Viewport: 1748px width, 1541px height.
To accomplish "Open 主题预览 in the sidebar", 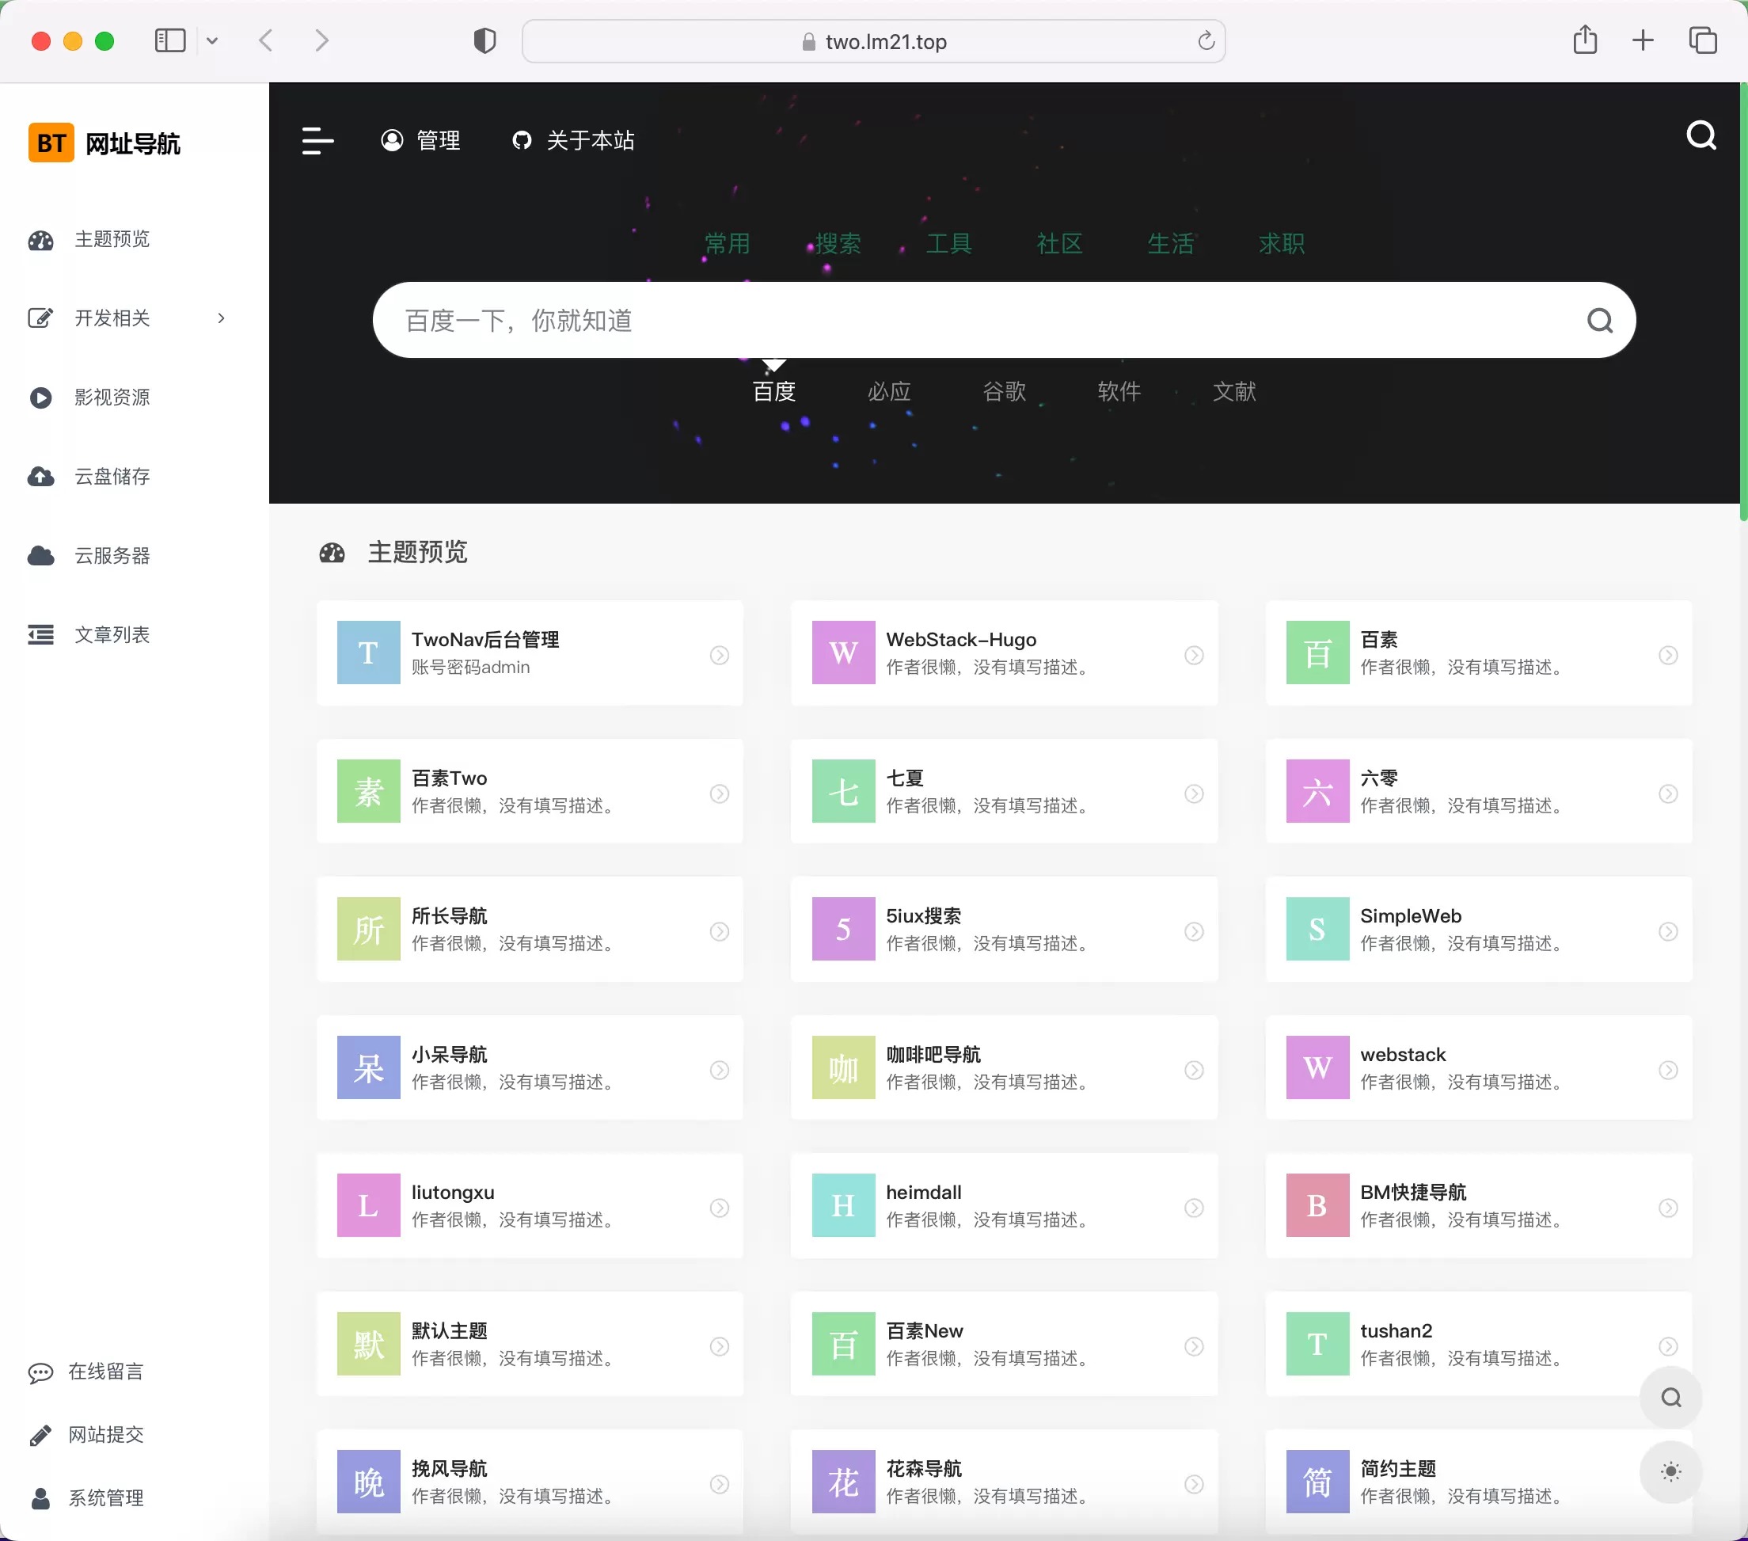I will tap(111, 240).
